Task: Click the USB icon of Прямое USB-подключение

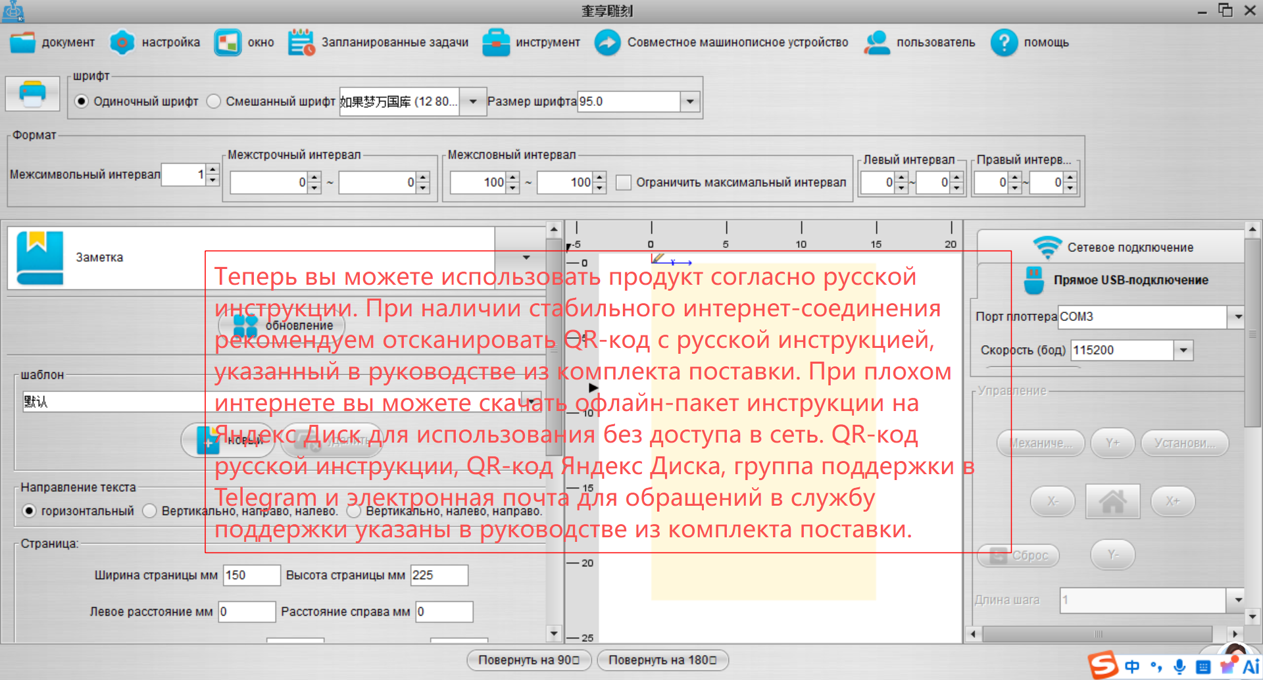Action: coord(1034,280)
